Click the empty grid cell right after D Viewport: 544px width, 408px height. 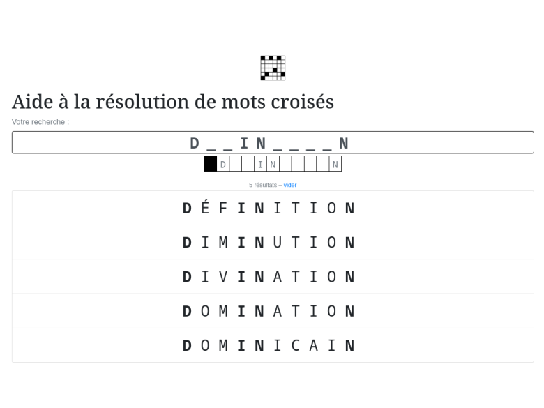tap(236, 164)
